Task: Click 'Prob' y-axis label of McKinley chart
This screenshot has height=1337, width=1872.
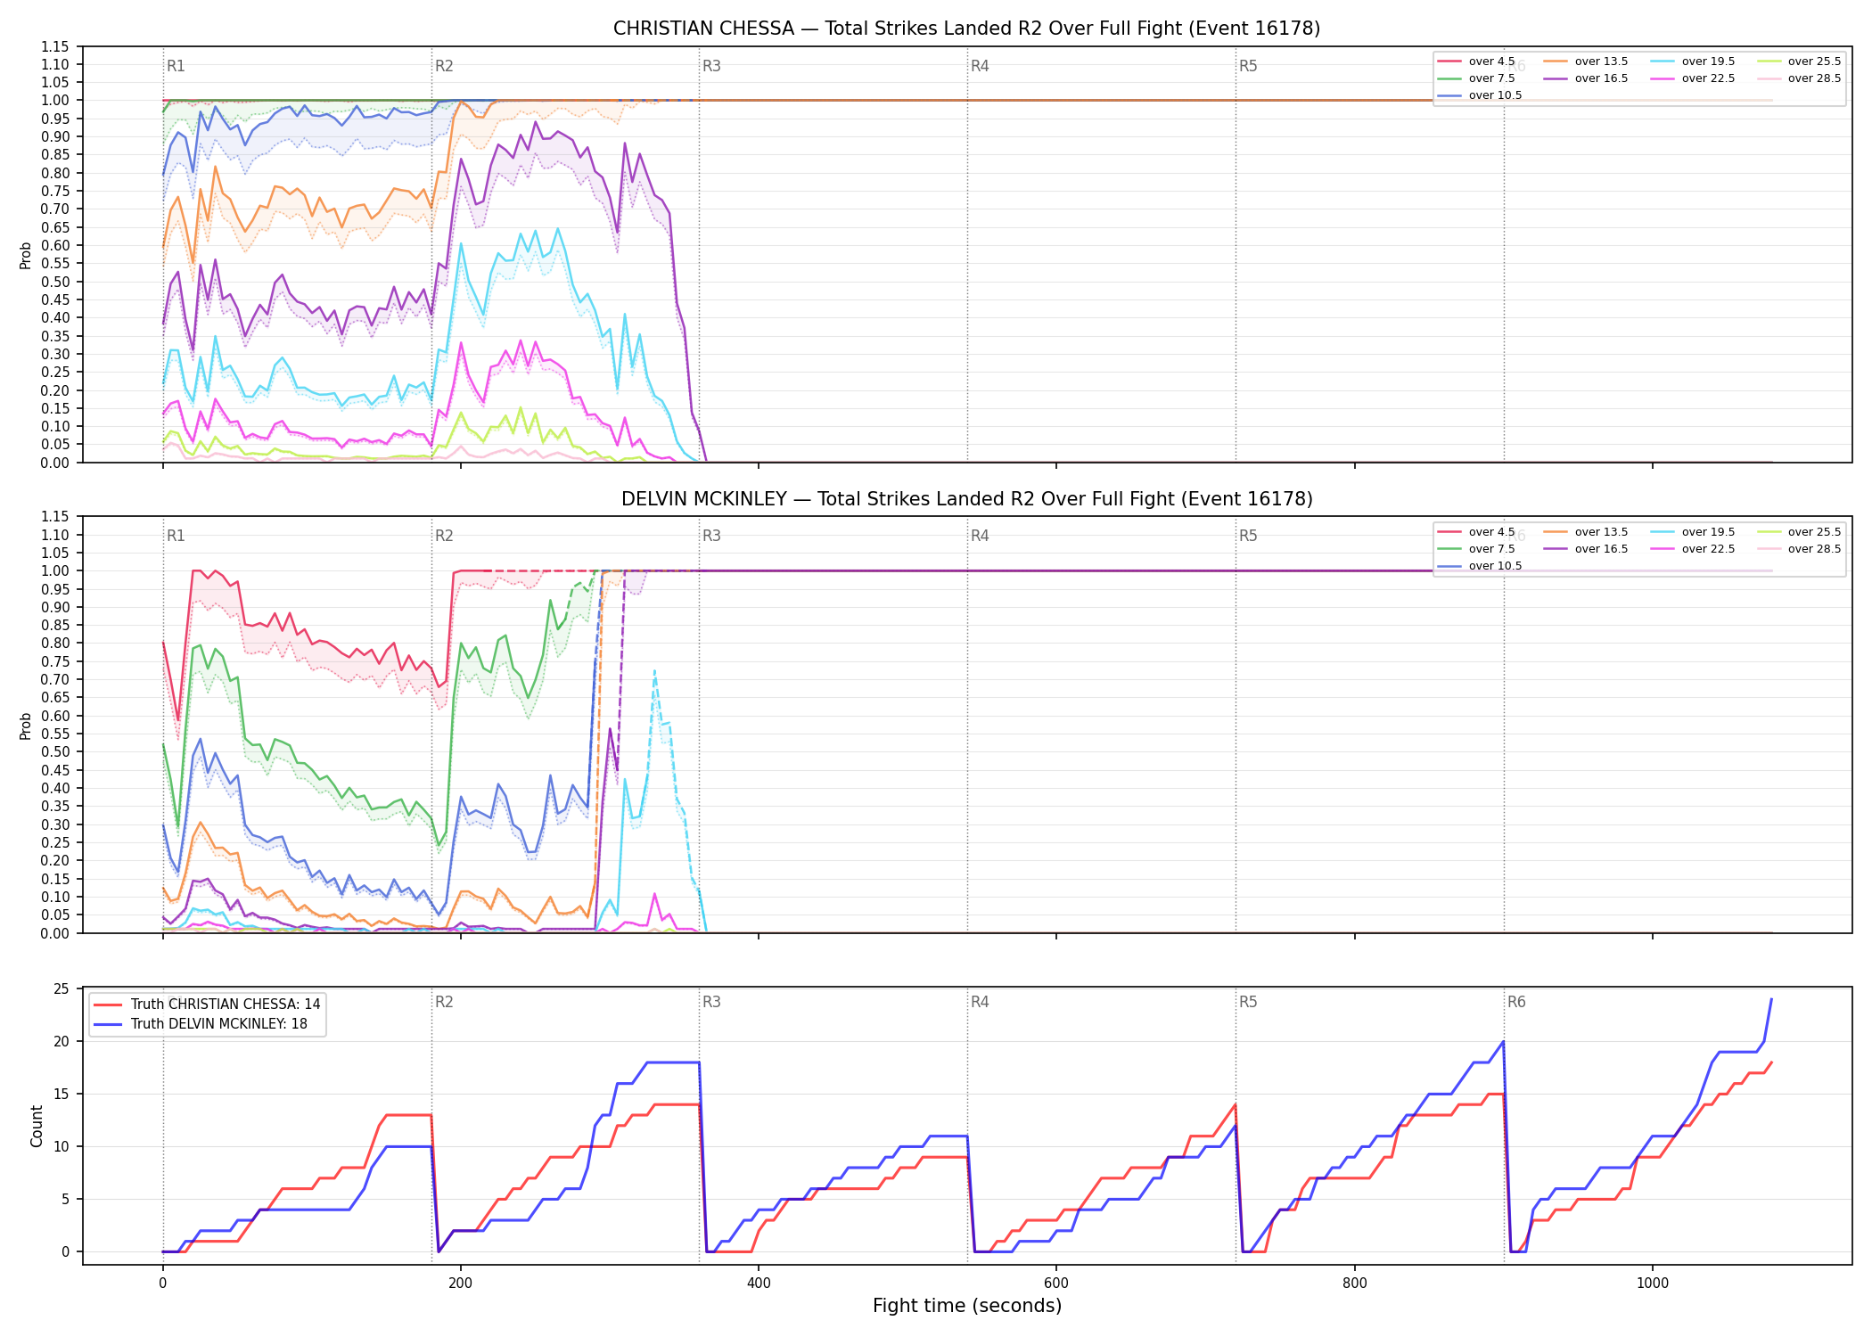Action: (x=26, y=726)
